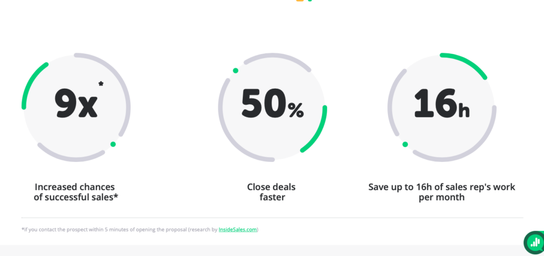Image resolution: width=544 pixels, height=256 pixels.
Task: Open the InsideSales.com link
Action: coord(238,230)
